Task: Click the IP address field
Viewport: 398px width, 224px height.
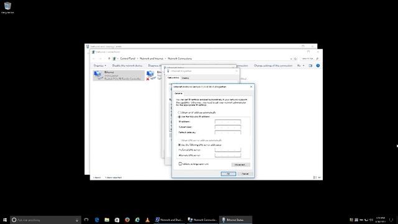Action: [x=228, y=122]
